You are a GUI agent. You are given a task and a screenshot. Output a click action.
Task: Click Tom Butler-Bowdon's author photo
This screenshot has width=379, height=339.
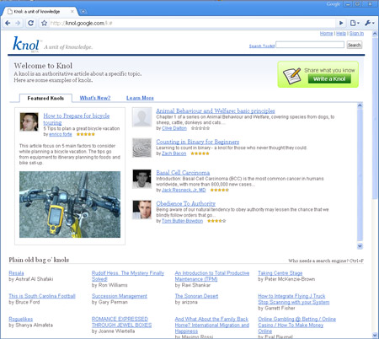pos(141,210)
